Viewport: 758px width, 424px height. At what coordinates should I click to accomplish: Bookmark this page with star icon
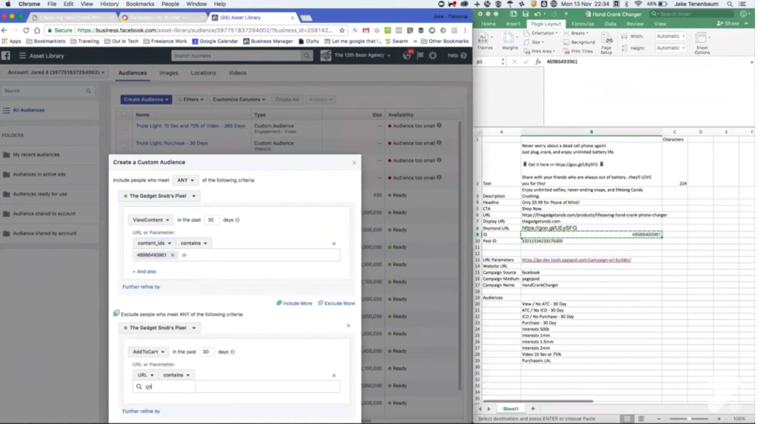342,30
